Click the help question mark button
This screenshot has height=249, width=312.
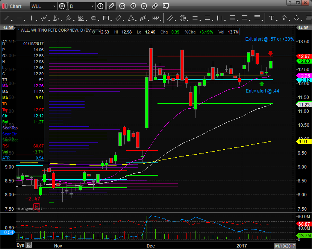[x=290, y=3]
